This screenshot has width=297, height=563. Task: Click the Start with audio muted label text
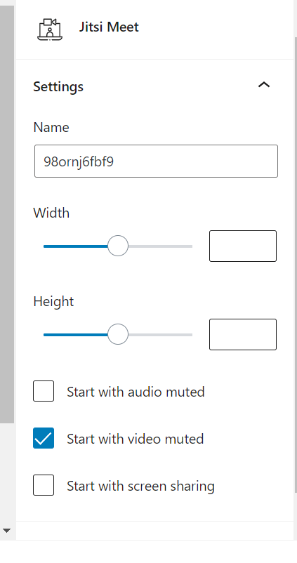[x=136, y=392]
